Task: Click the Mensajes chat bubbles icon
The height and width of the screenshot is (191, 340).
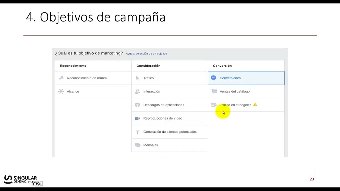Action: click(137, 145)
